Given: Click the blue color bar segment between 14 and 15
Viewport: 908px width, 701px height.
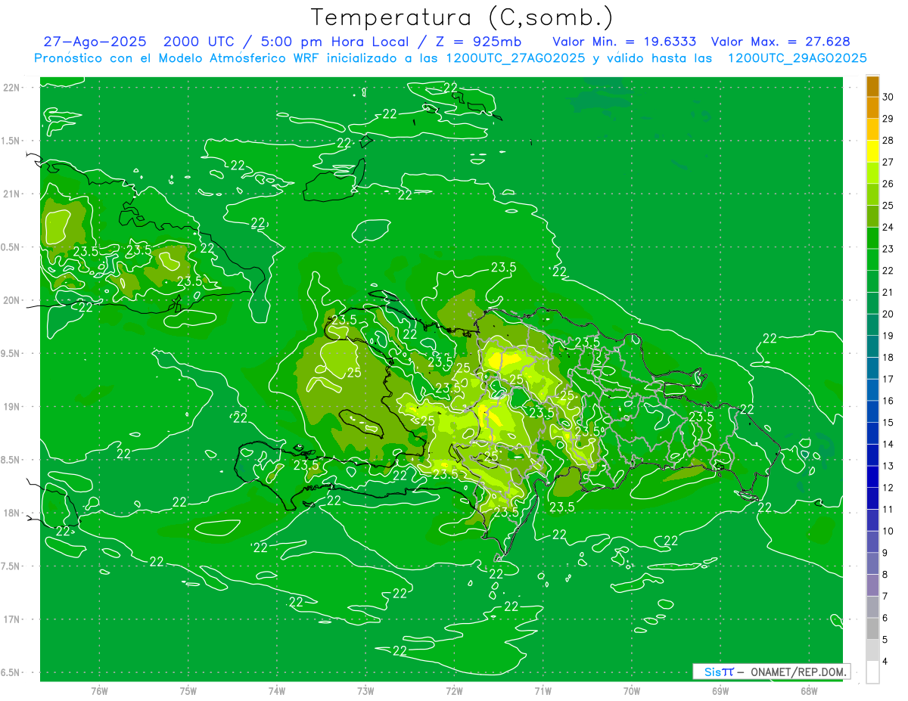Looking at the screenshot, I should click(x=872, y=433).
